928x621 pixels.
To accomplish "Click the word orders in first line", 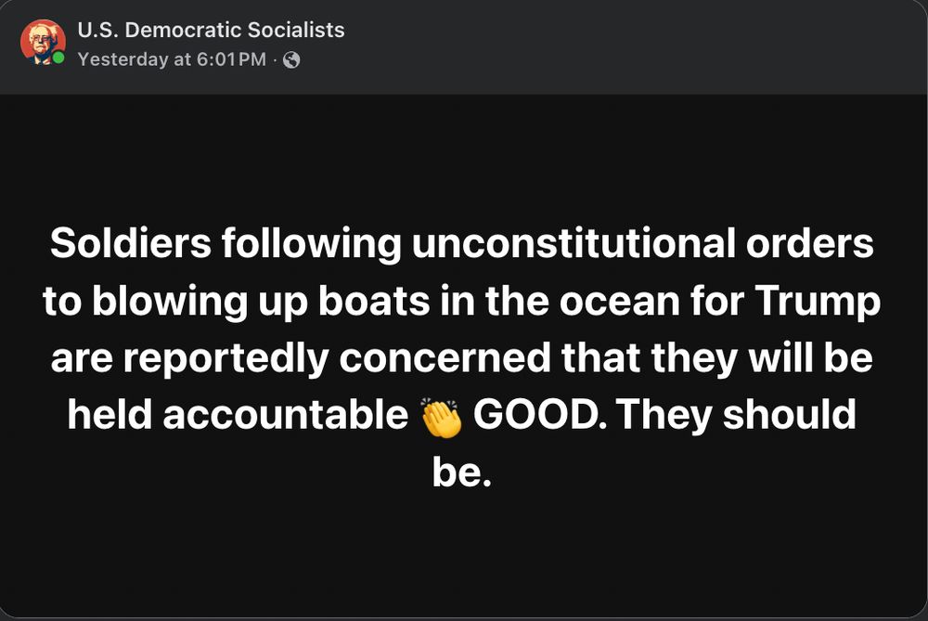I will [x=809, y=244].
